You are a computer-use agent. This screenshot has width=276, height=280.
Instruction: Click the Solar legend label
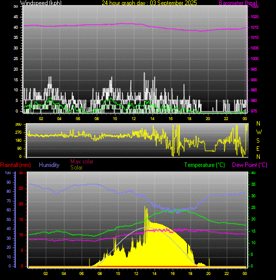pyautogui.click(x=76, y=167)
